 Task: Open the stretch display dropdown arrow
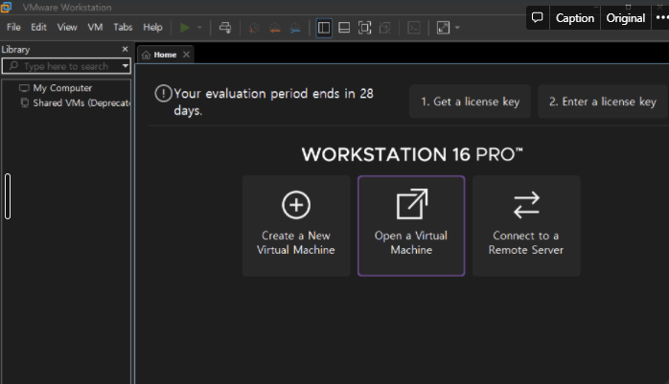pyautogui.click(x=457, y=28)
